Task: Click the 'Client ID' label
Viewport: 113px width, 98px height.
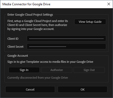Action: [x=13, y=39]
